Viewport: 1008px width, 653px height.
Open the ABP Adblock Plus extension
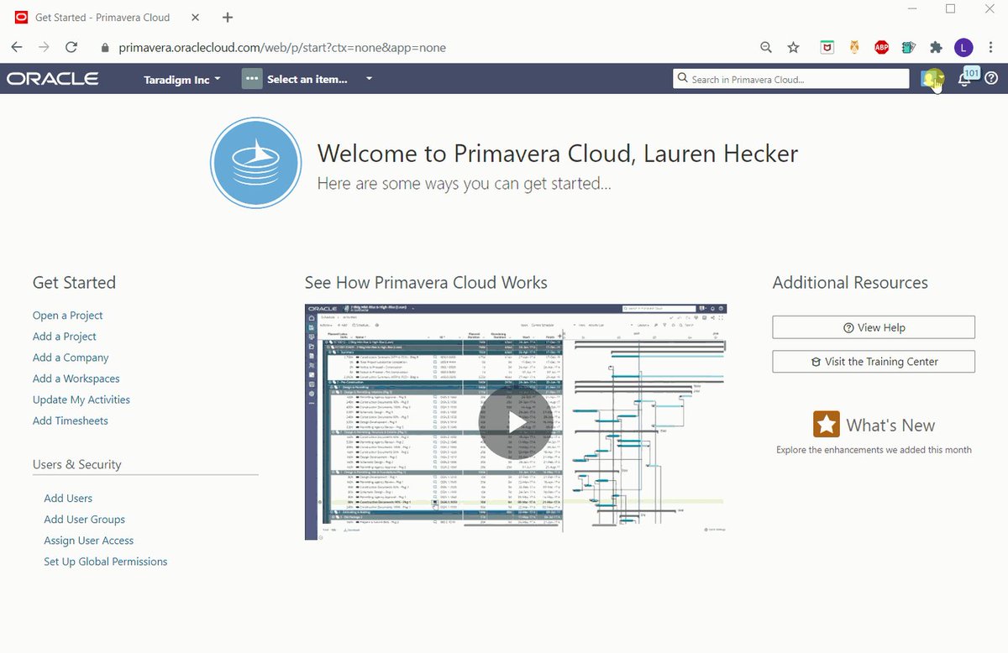pyautogui.click(x=882, y=48)
